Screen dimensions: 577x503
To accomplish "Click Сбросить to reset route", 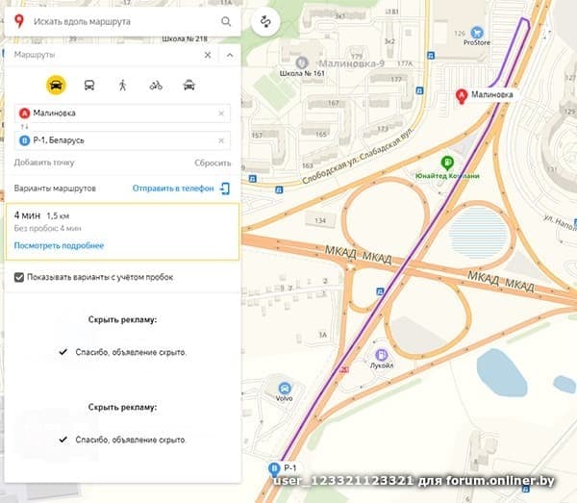I will (x=213, y=163).
